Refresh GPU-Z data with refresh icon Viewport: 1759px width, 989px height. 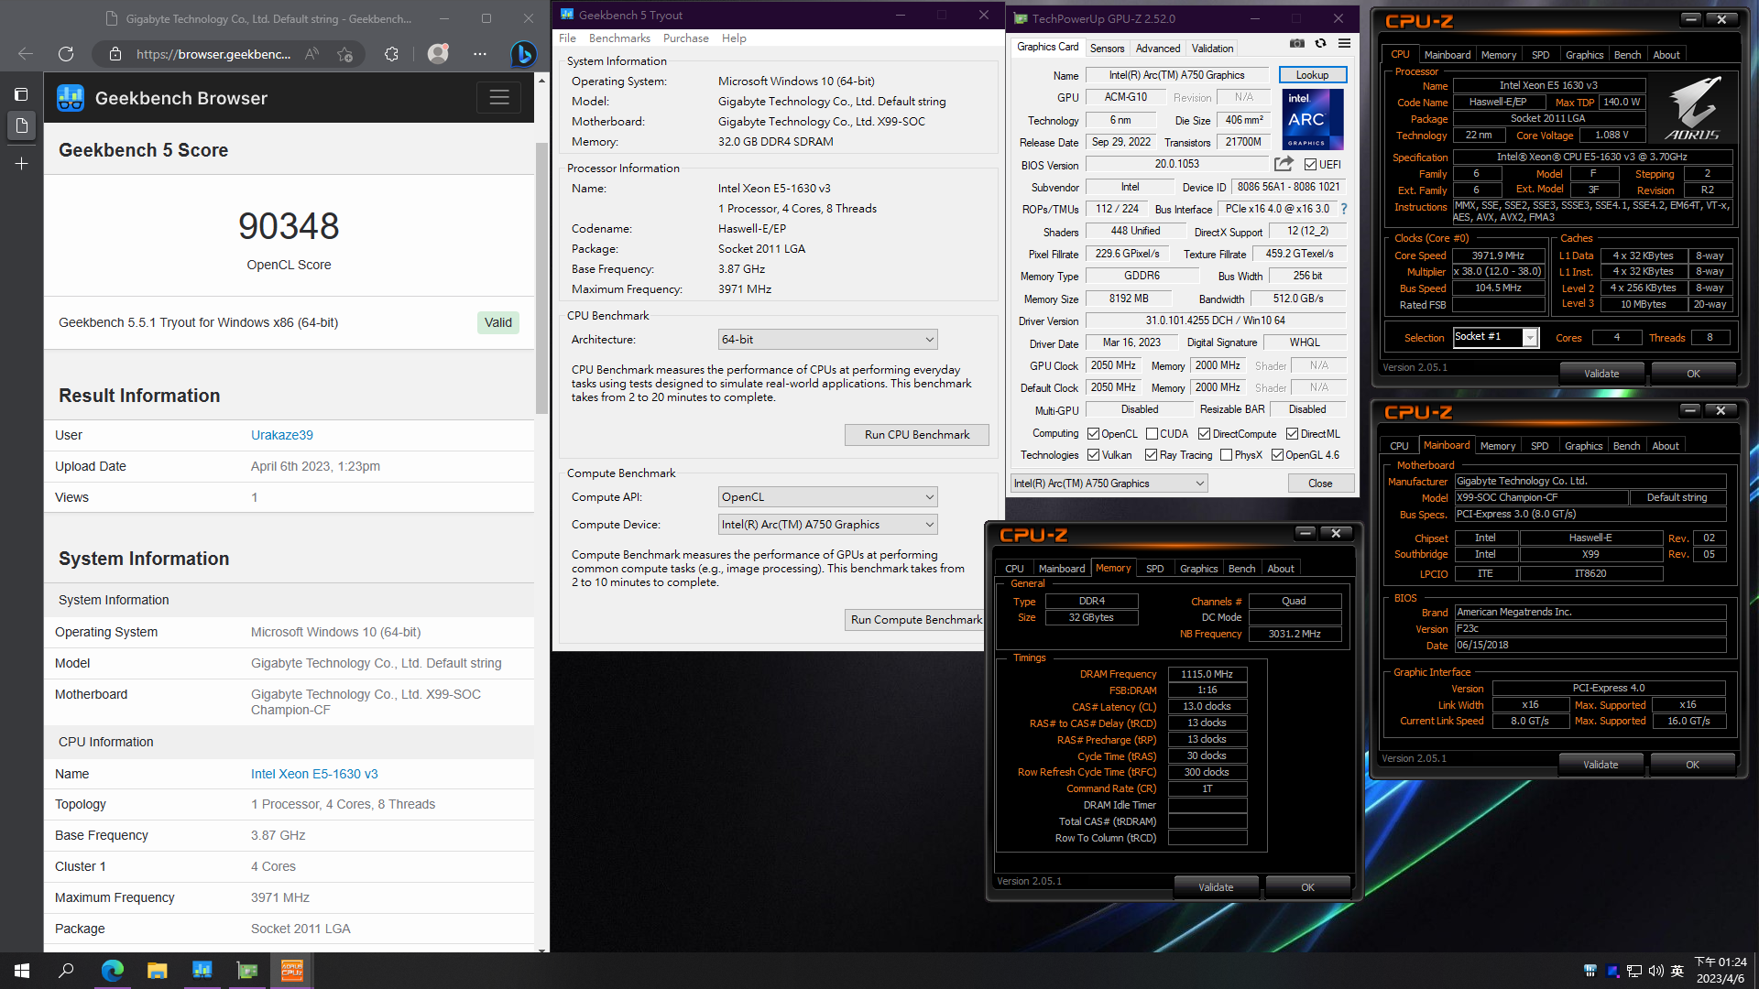1320,43
